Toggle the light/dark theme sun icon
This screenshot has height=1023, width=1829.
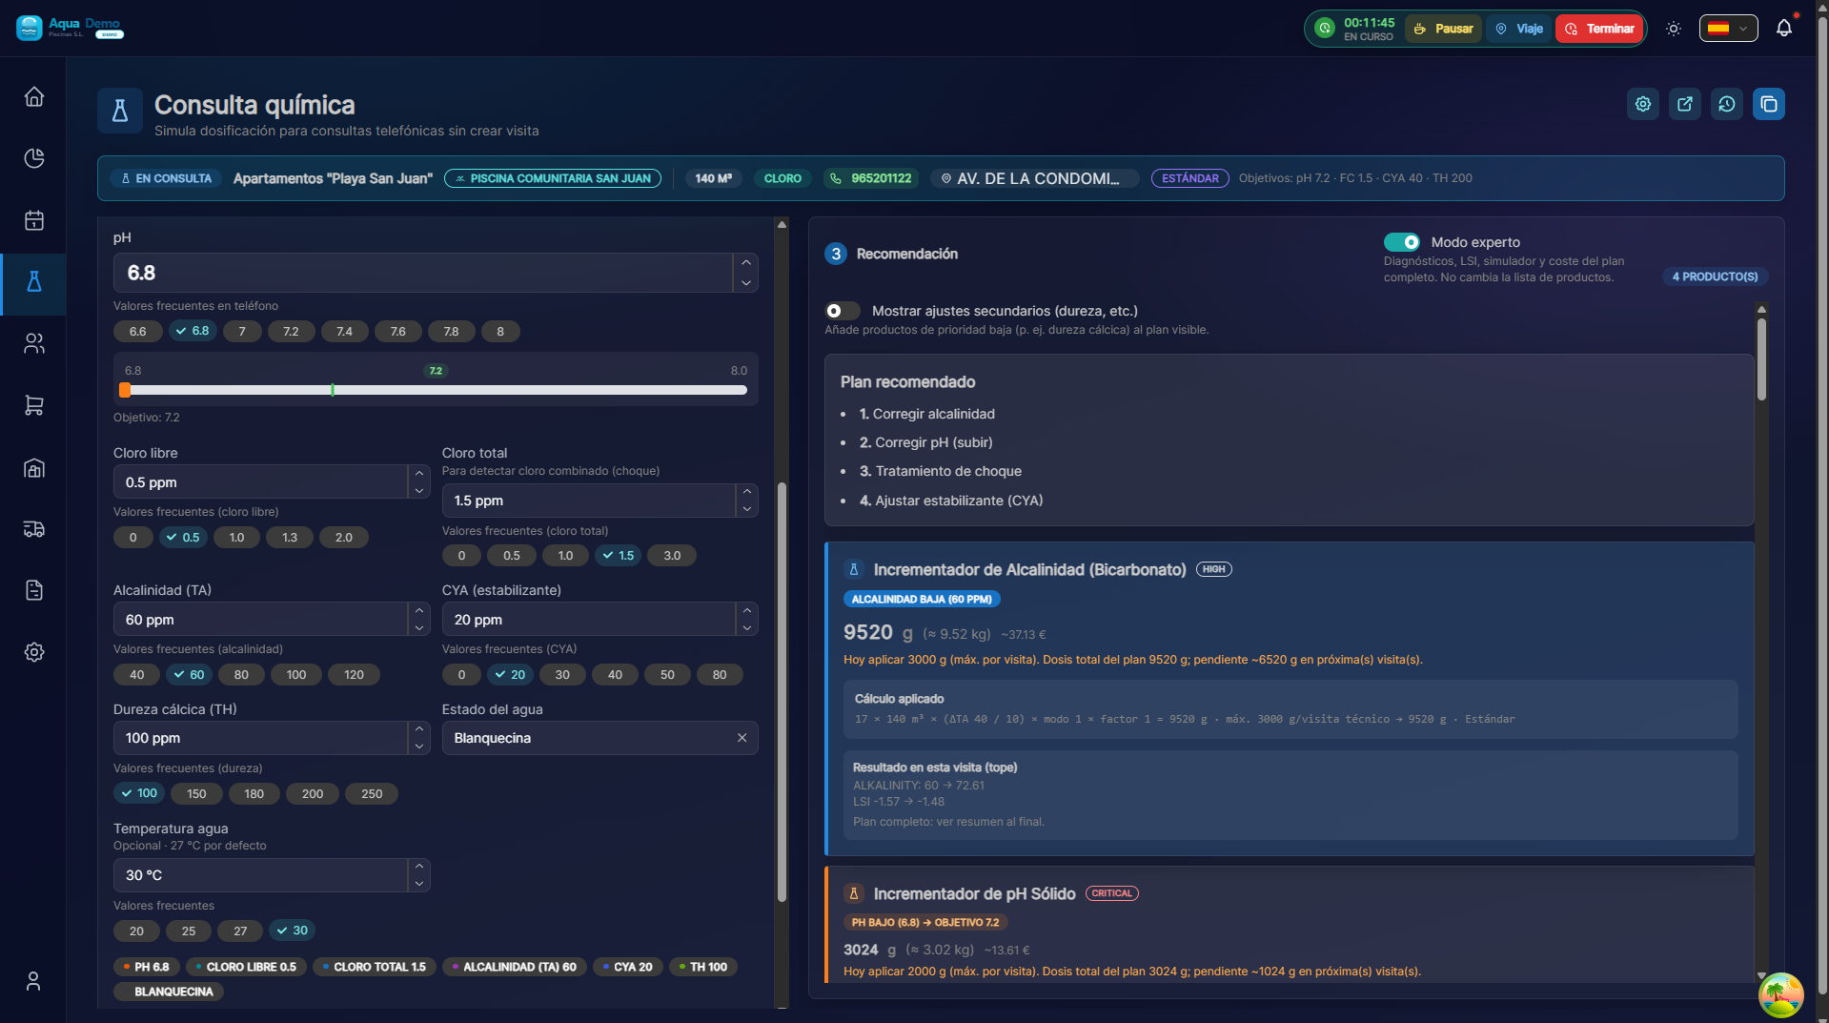[1674, 29]
